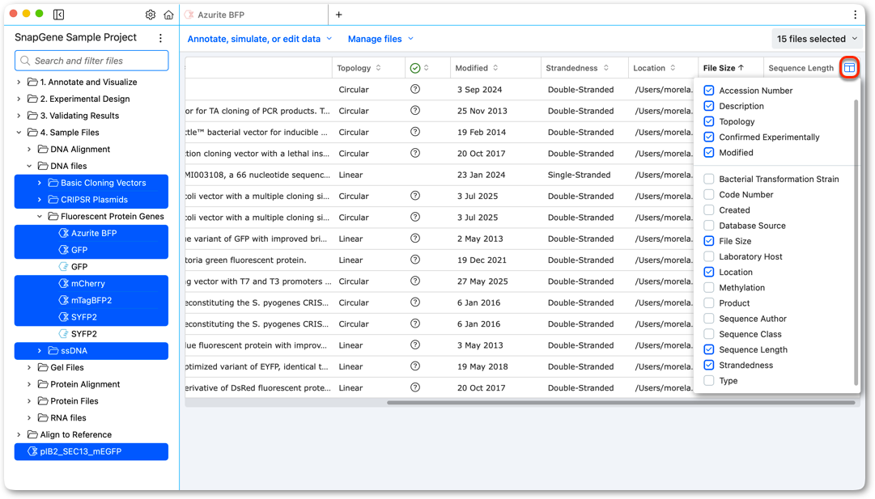Image resolution: width=875 pixels, height=499 pixels.
Task: Click the question mark in 19 May 2018 row
Action: point(415,366)
